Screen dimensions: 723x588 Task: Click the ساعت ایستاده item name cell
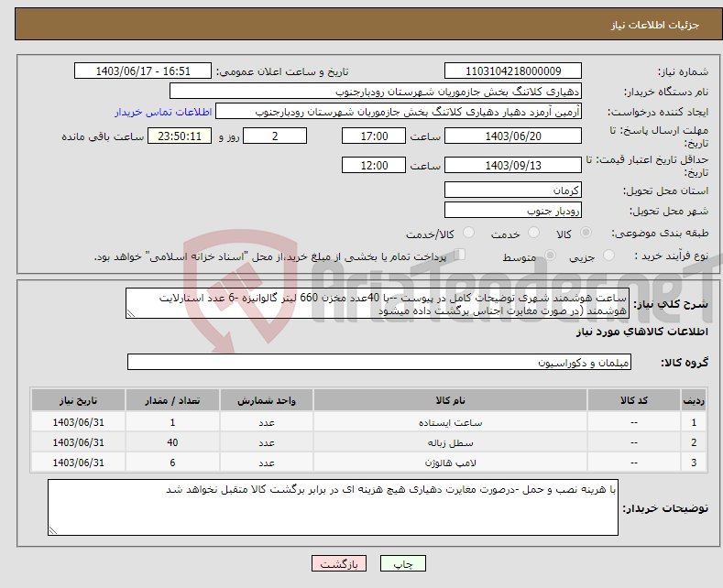pos(450,422)
